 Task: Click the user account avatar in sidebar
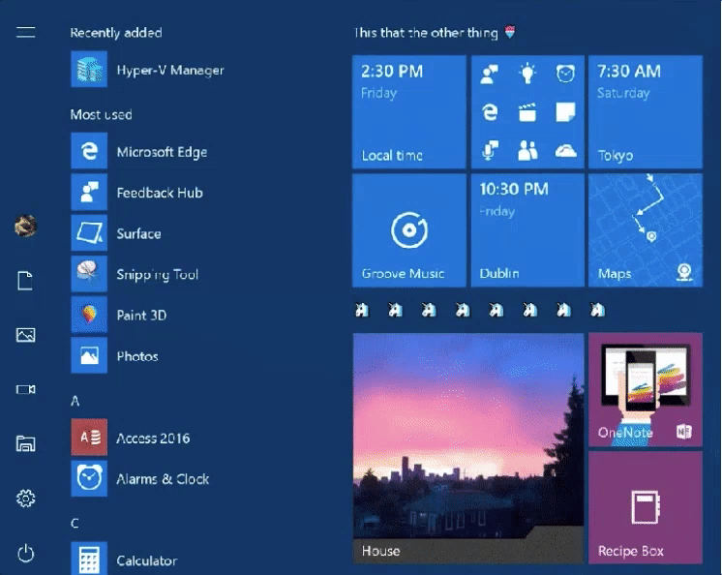(25, 227)
